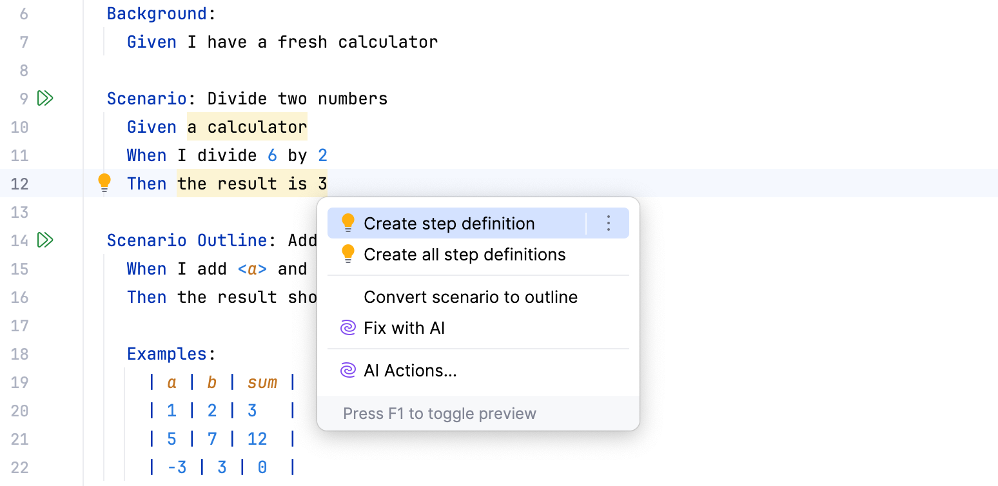
Task: Click the lightbulb intention icon on line 12
Action: (104, 184)
